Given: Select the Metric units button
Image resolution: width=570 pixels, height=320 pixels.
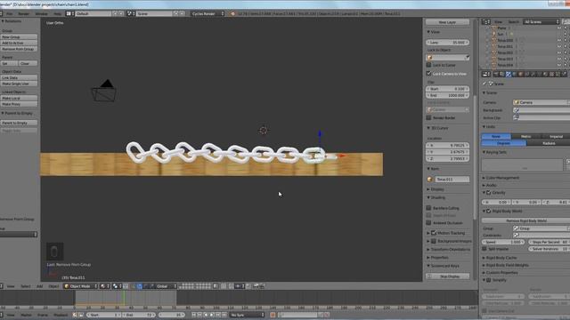Looking at the screenshot, I should tap(526, 136).
